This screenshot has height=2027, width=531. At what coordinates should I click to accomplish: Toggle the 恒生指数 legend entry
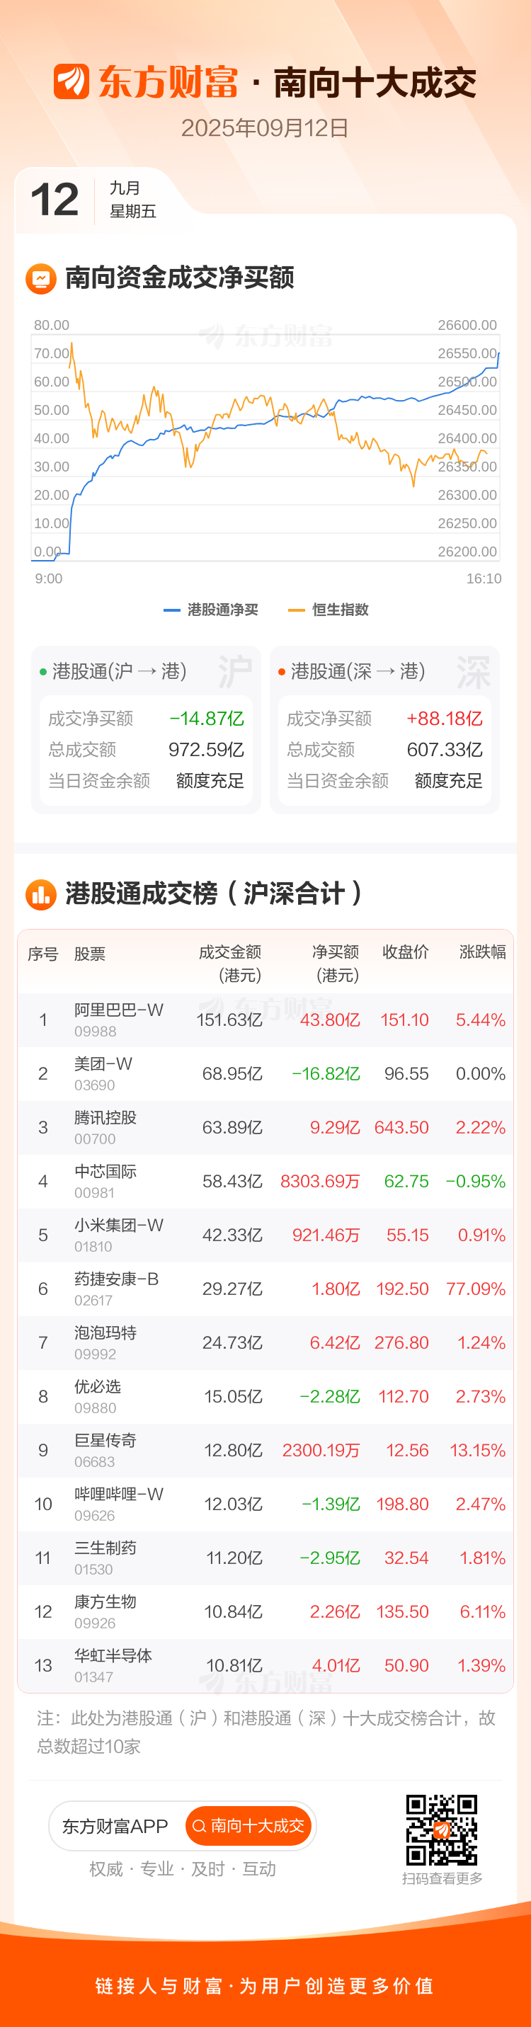(329, 610)
